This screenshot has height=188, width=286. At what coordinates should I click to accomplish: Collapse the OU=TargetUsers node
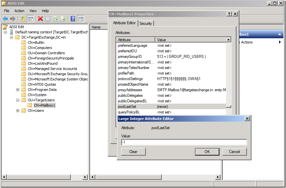18,100
